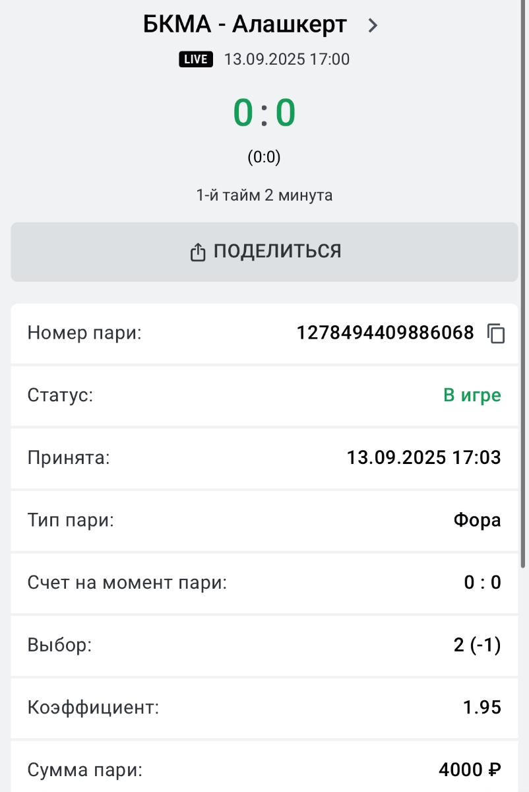This screenshot has width=529, height=792.
Task: Open match details via the title chevron
Action: (373, 26)
